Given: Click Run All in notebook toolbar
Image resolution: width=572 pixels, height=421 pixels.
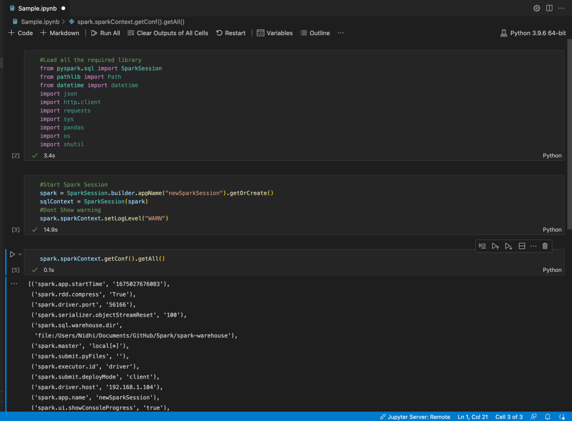Looking at the screenshot, I should 106,33.
